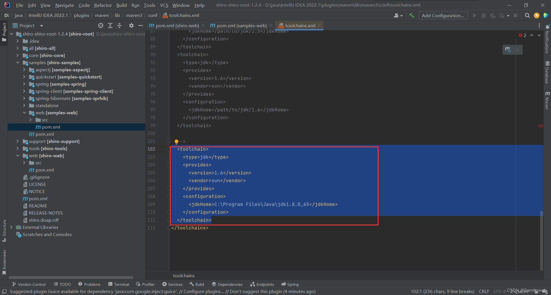Open the Maven side panel

point(547,100)
